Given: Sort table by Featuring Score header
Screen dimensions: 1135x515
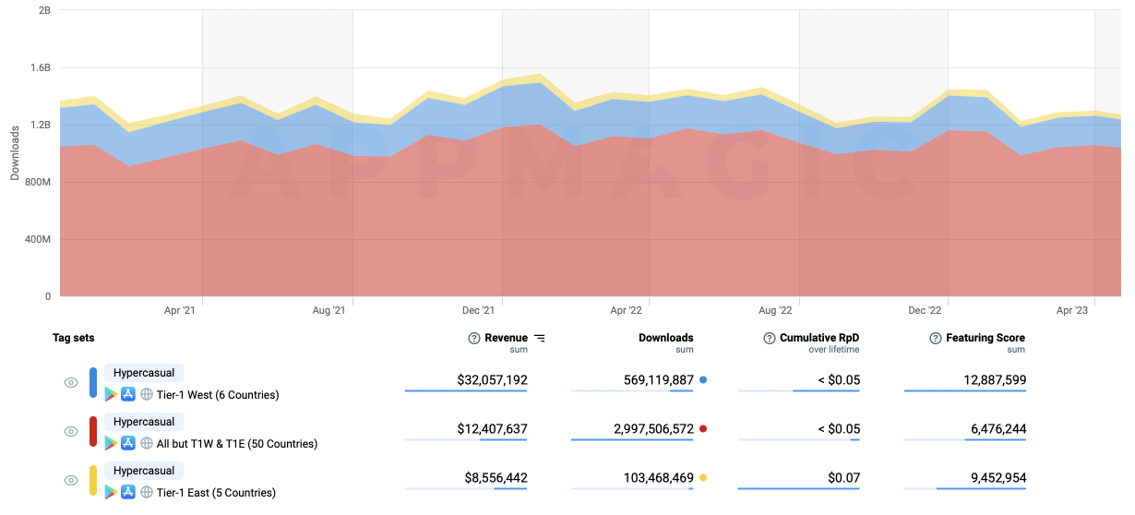Looking at the screenshot, I should (x=985, y=339).
